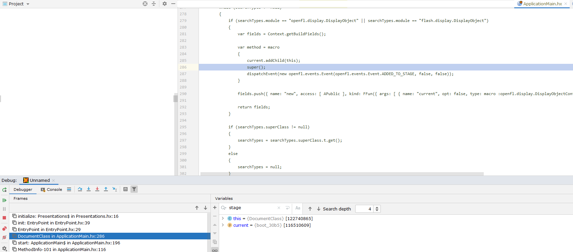Click Resume Program green play icon
Image resolution: width=573 pixels, height=252 pixels.
pyautogui.click(x=4, y=200)
